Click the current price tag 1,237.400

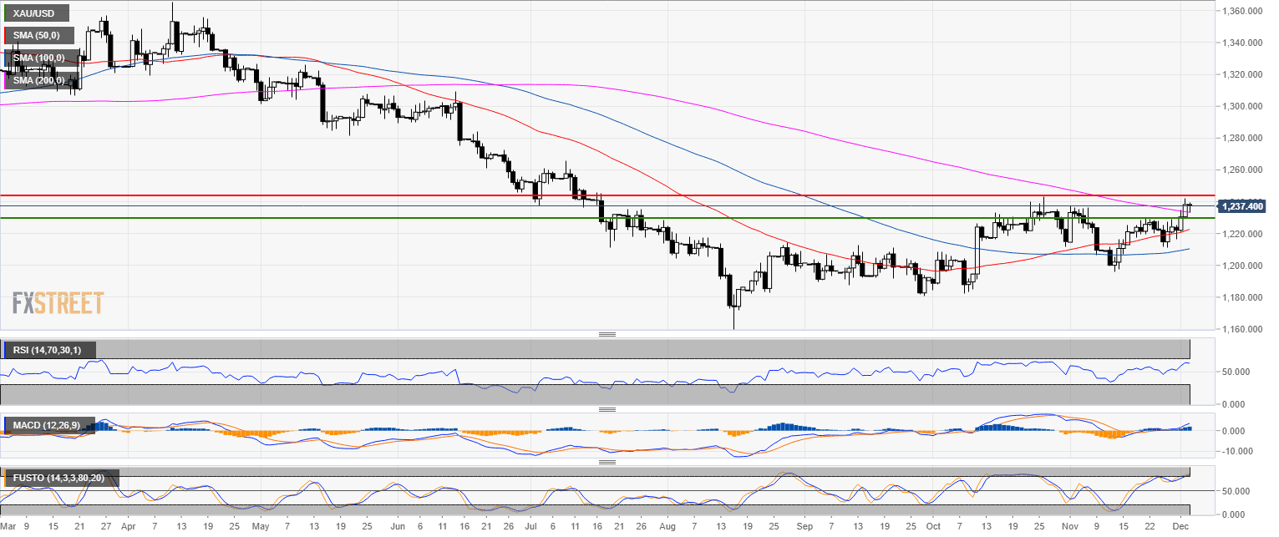pos(1241,206)
